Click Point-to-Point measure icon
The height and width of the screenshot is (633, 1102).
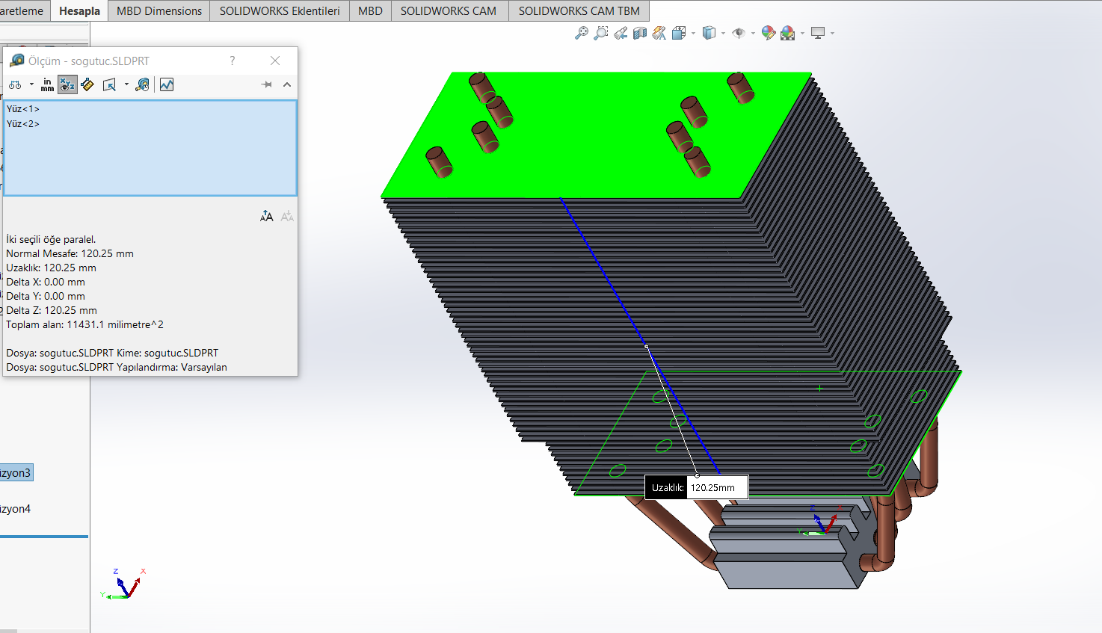(x=87, y=85)
